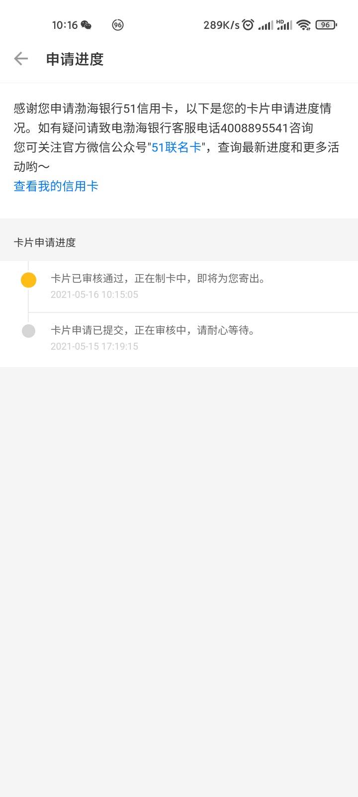Select the yellow current-status timeline dot
The width and height of the screenshot is (358, 797).
pyautogui.click(x=28, y=280)
